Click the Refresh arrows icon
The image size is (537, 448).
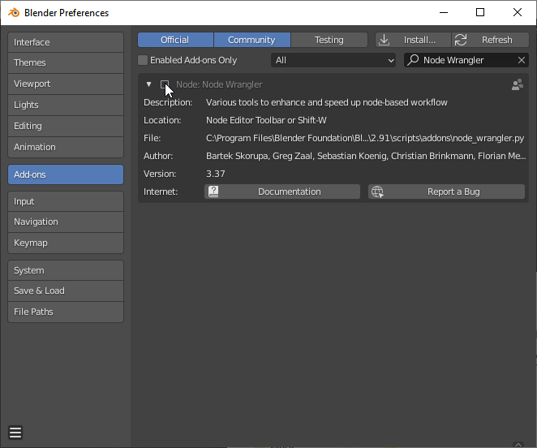coord(461,40)
